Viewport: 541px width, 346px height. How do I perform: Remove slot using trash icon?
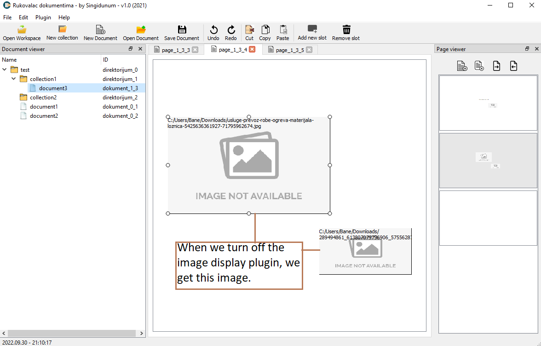pyautogui.click(x=345, y=29)
